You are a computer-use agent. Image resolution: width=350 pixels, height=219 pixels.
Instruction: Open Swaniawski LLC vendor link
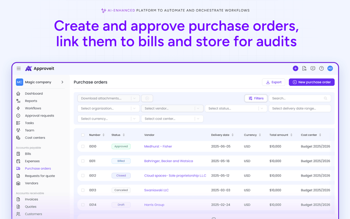[x=156, y=190]
